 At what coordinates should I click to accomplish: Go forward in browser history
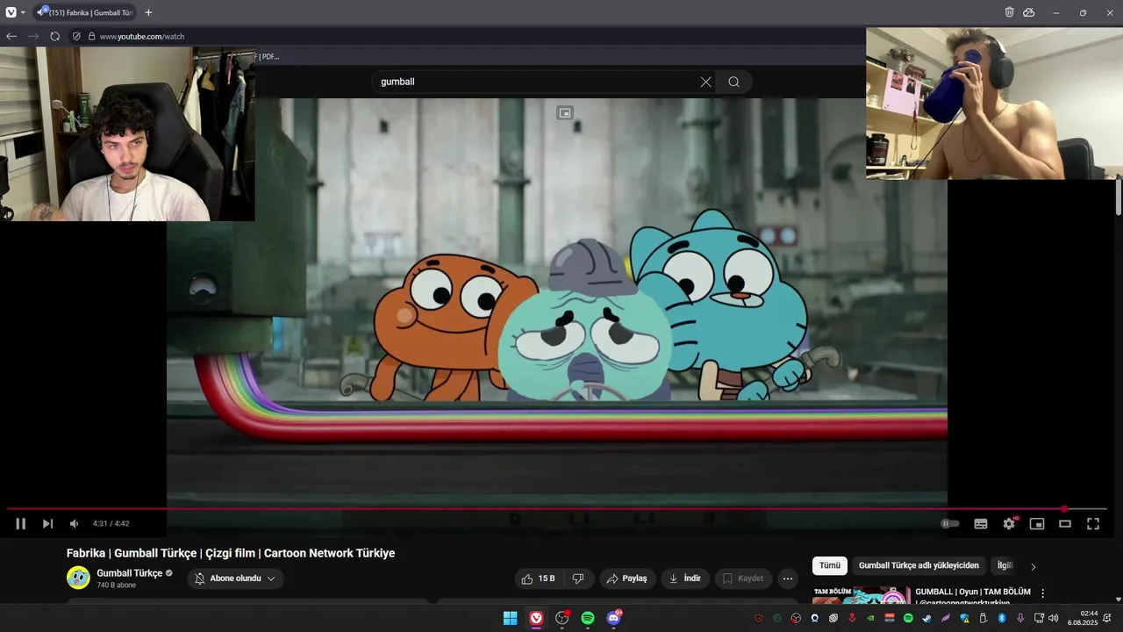tap(33, 36)
